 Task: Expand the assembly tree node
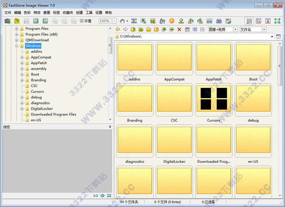[x=22, y=69]
